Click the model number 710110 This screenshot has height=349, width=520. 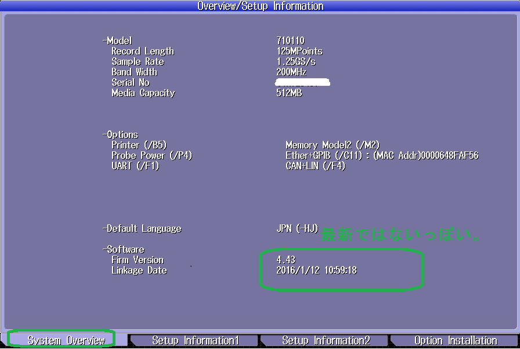coord(290,41)
